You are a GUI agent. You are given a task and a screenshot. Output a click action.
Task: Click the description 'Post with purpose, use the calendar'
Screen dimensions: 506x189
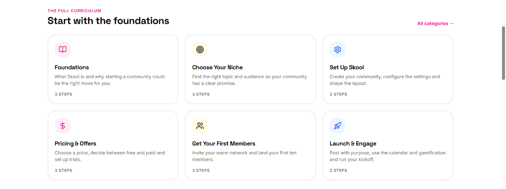coord(387,156)
